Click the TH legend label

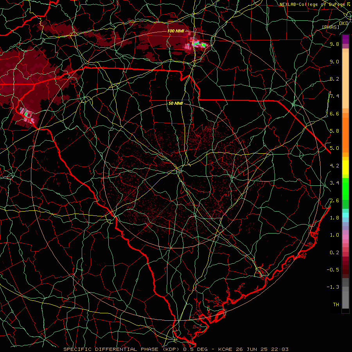tap(336, 304)
